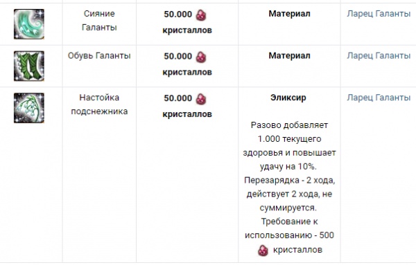The width and height of the screenshot is (416, 265).
Task: Click the Обувь Галанты item name
Action: tap(99, 55)
